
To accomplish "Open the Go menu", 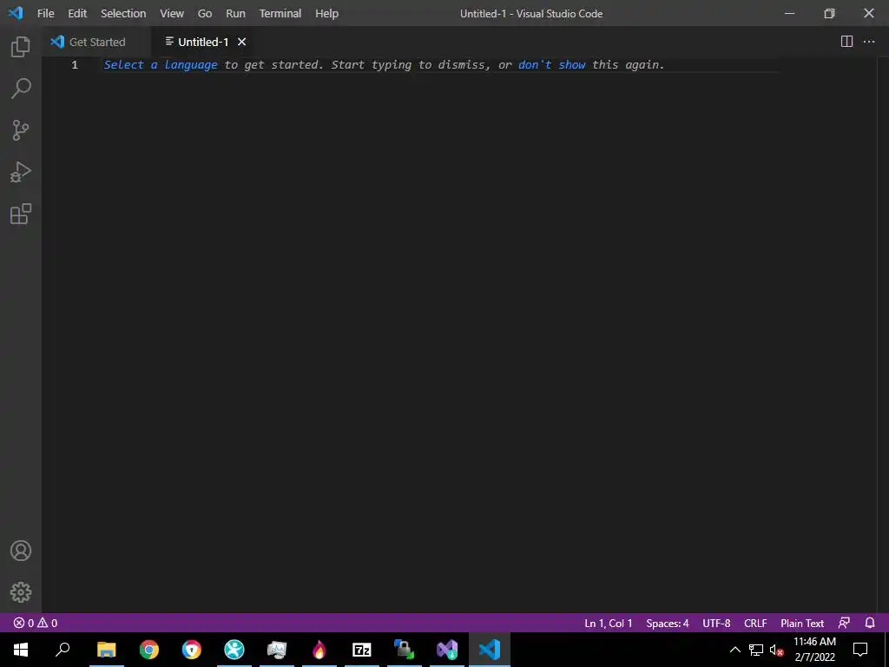I will pyautogui.click(x=205, y=13).
